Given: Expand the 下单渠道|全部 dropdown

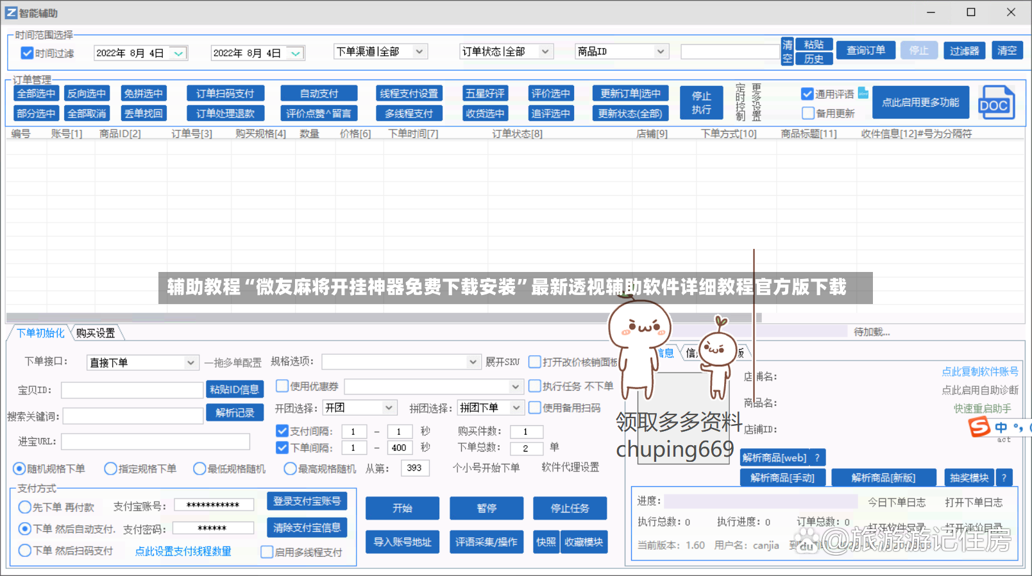Looking at the screenshot, I should (x=419, y=51).
